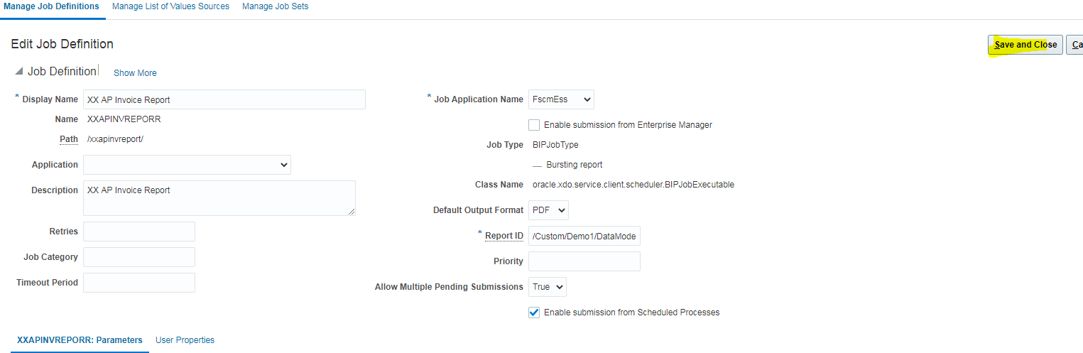Open Allow Multiple Pending Submissions dropdown
Viewport: 1083px width, 353px height.
pos(547,287)
